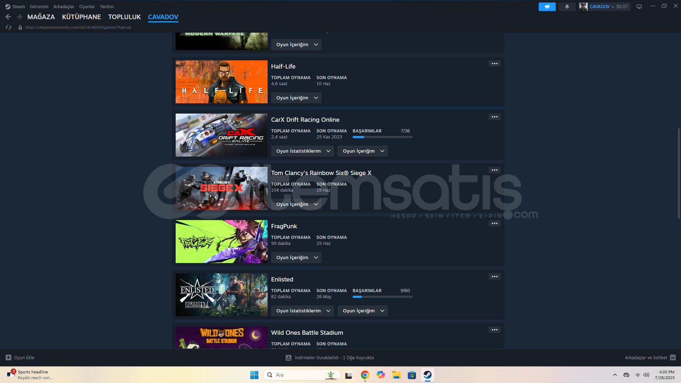The height and width of the screenshot is (383, 681).
Task: Reload the page with the refresh icon
Action: pyautogui.click(x=9, y=27)
